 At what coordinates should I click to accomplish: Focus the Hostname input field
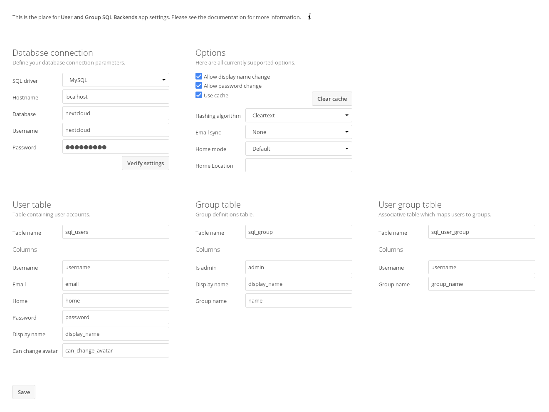click(116, 97)
